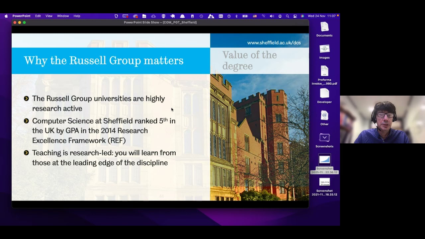The height and width of the screenshot is (239, 425).
Task: Click the presenter webcam video
Action: tap(382, 119)
